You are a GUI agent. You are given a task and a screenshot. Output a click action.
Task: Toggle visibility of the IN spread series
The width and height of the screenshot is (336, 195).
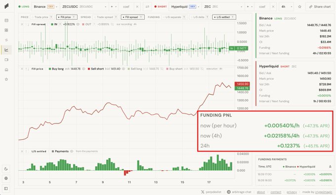click(78, 24)
